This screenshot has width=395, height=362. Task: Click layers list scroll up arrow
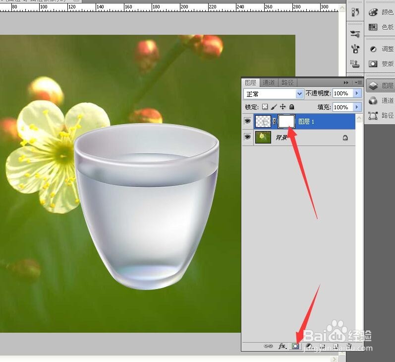[359, 118]
